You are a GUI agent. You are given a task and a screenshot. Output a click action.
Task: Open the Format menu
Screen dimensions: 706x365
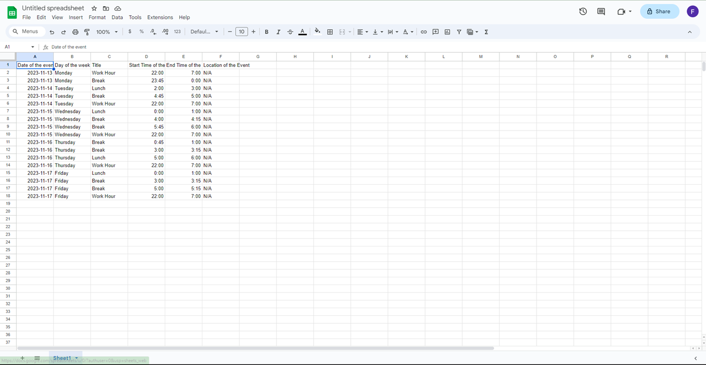97,17
